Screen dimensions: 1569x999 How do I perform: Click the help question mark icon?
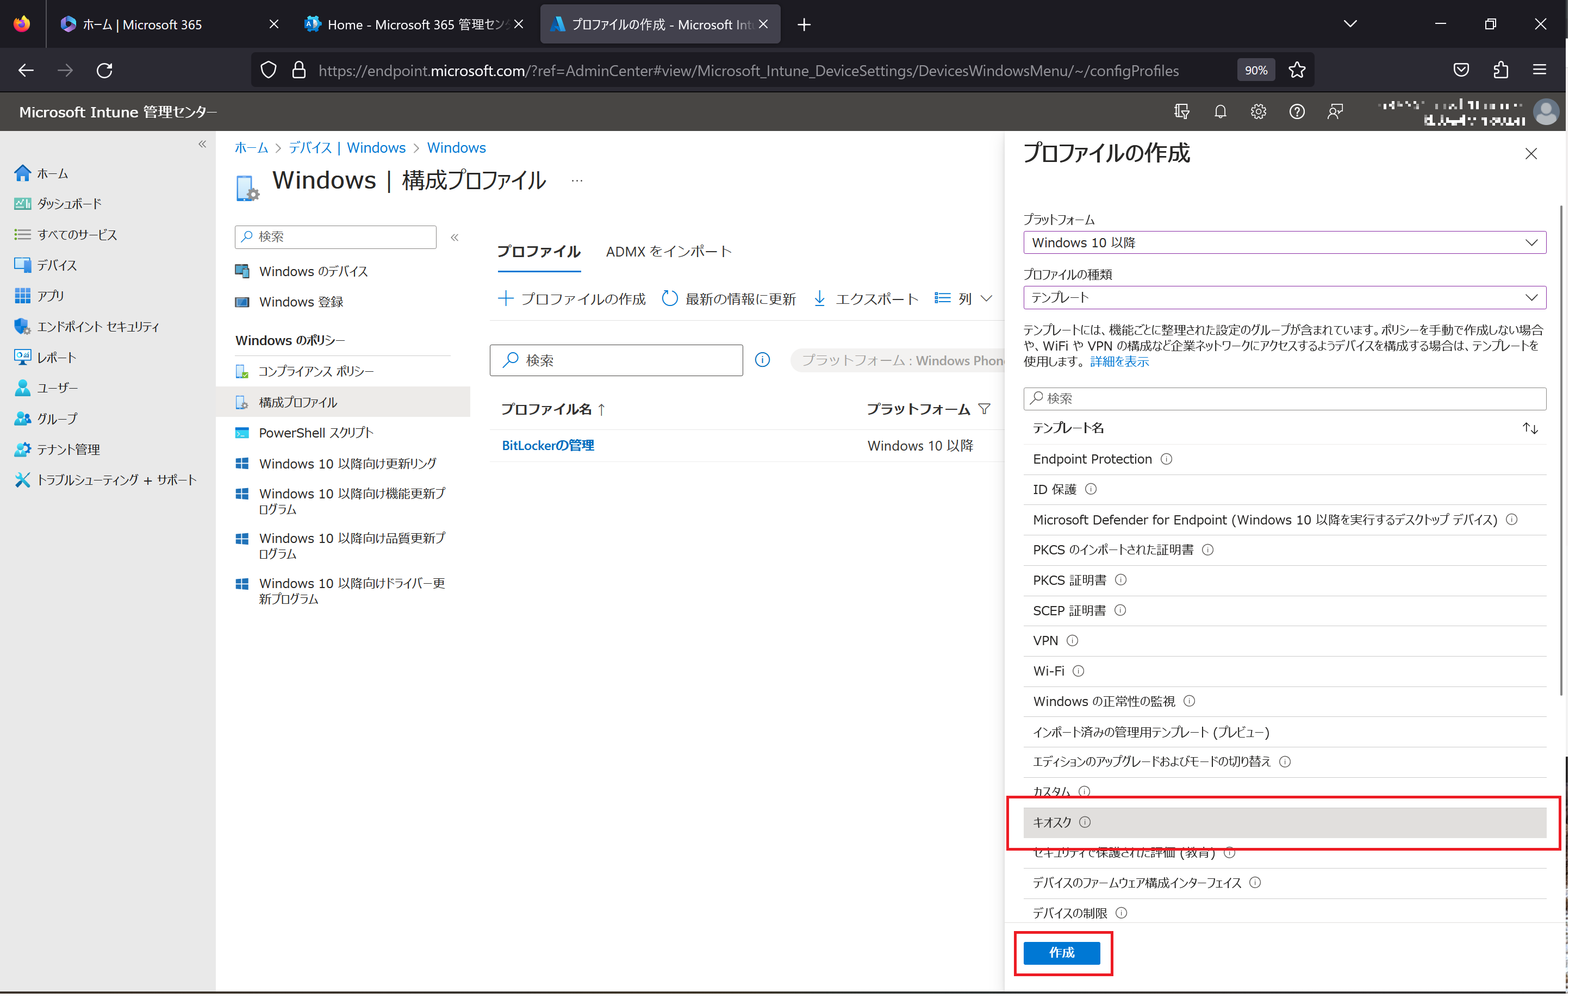[x=1297, y=111]
